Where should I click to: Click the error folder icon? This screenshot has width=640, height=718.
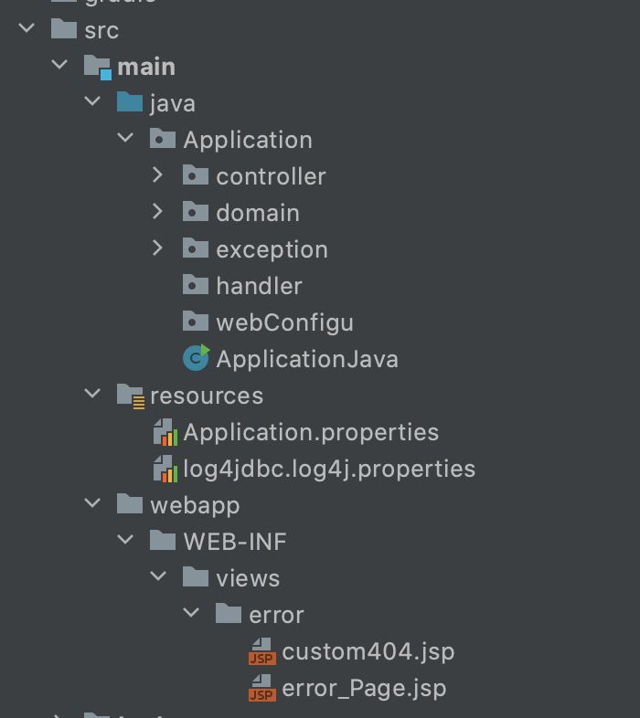point(229,613)
